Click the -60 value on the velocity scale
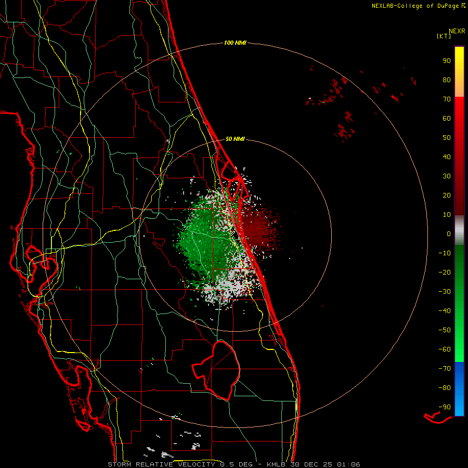This screenshot has width=468, height=468. [445, 349]
